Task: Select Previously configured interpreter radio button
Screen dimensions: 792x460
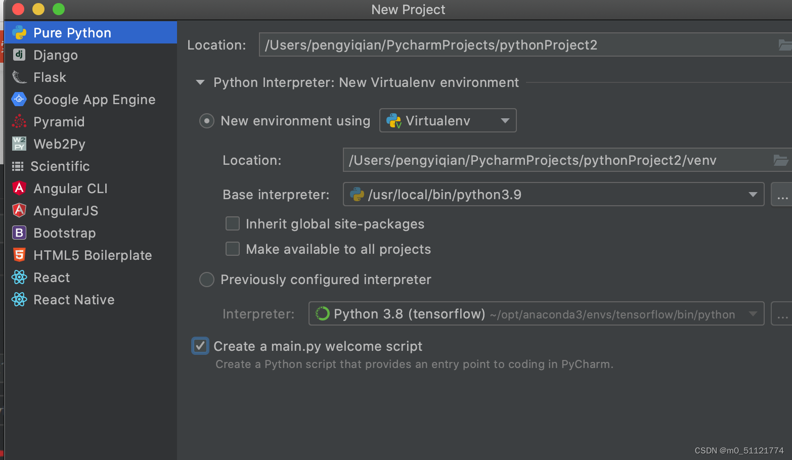Action: coord(207,280)
